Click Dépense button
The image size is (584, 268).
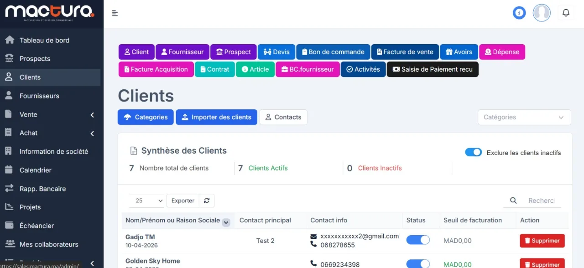tap(502, 52)
